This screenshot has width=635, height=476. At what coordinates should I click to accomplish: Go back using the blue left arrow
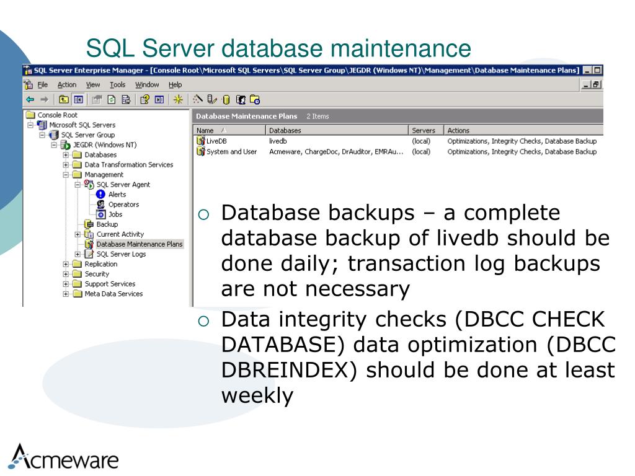coord(30,99)
